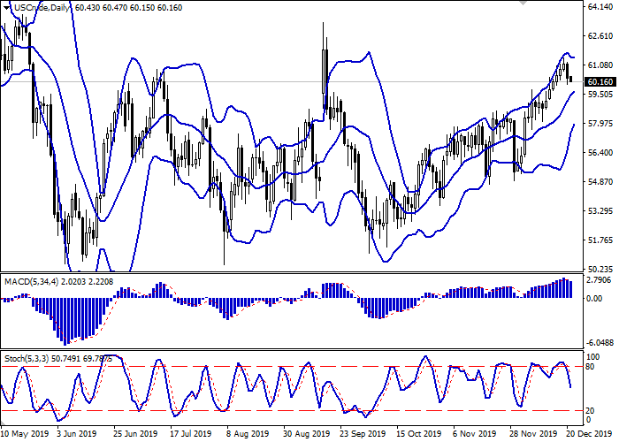
Task: Click the last candlestick on the chart
Action: pos(569,78)
